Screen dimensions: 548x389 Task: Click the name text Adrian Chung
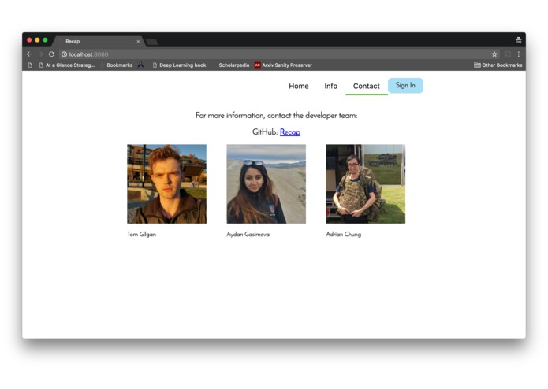click(344, 234)
